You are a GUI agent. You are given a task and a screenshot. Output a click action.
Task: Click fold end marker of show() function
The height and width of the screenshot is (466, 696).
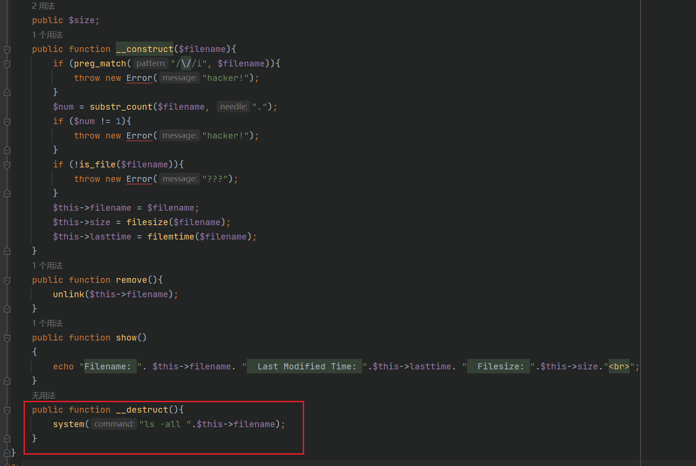click(7, 381)
